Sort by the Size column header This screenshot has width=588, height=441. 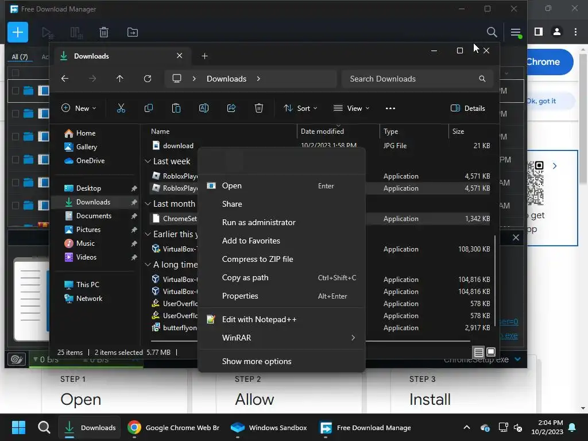[471, 131]
